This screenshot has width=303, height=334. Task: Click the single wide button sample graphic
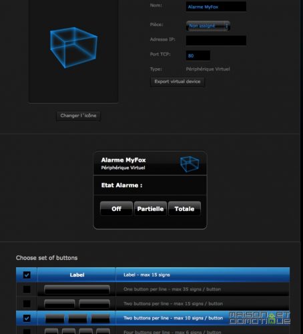[x=77, y=289]
